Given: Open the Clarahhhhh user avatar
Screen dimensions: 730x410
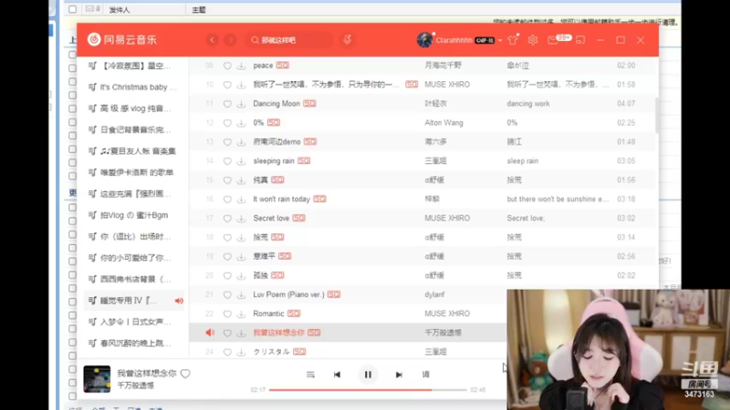Looking at the screenshot, I should point(424,40).
